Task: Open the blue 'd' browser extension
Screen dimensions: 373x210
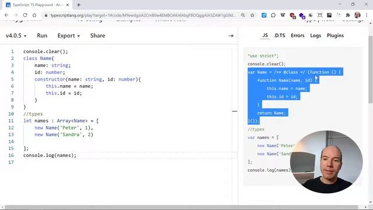Action: pyautogui.click(x=264, y=15)
